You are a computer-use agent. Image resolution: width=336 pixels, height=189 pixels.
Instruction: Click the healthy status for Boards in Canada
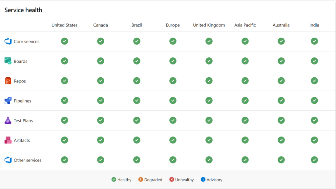pos(100,61)
